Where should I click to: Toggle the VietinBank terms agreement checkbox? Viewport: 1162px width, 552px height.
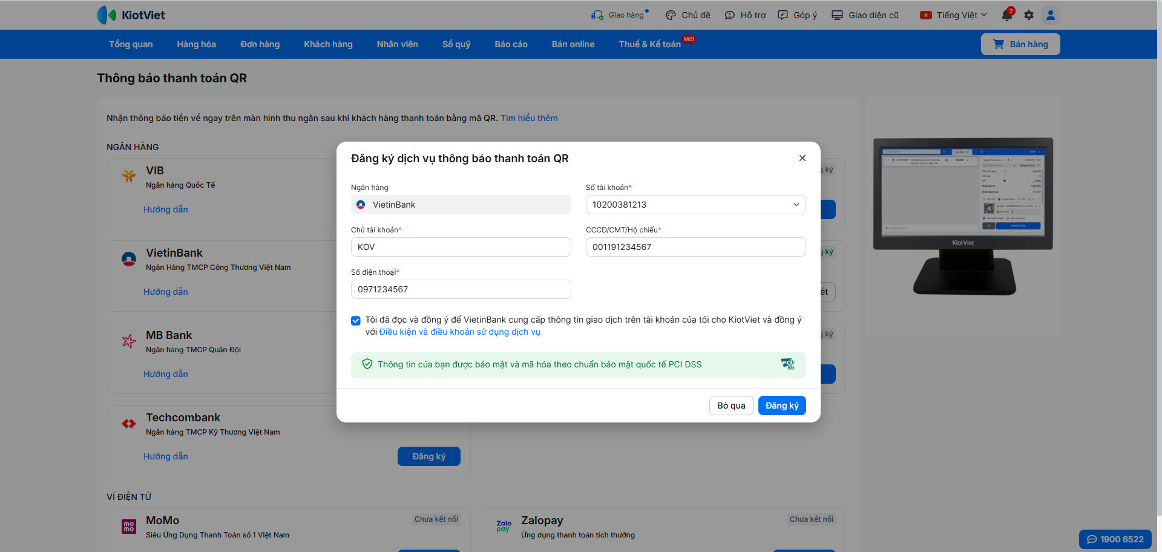[x=356, y=320]
